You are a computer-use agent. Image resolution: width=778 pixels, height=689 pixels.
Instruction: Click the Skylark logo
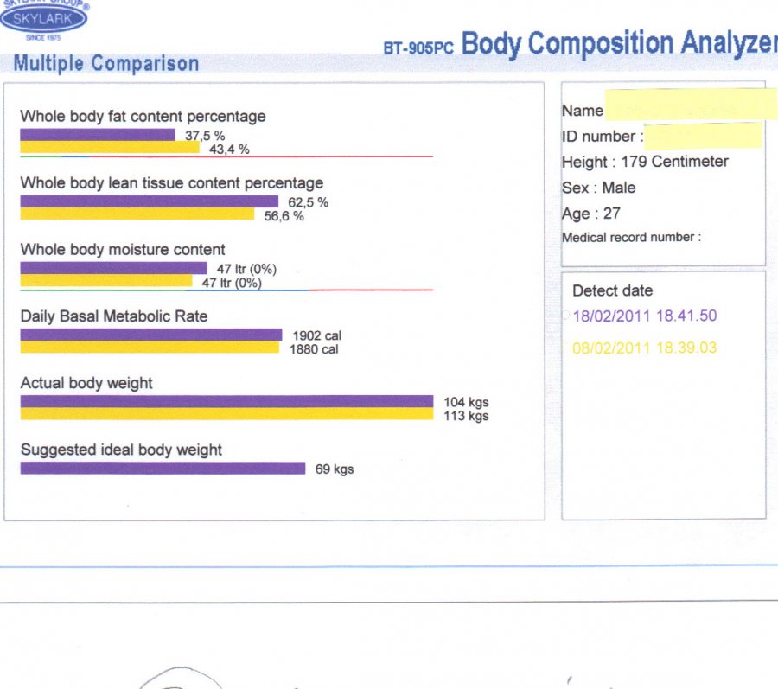[x=44, y=20]
